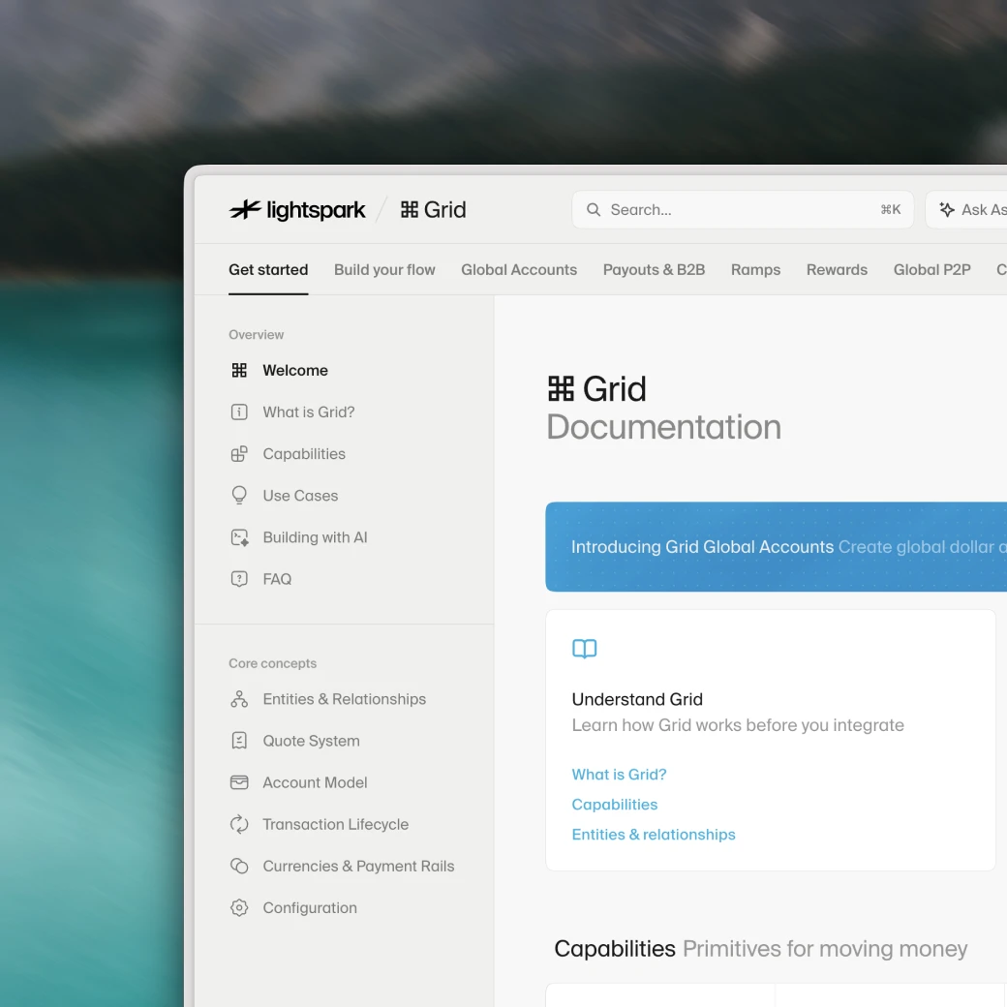Viewport: 1007px width, 1007px height.
Task: Click the FAQ question bubble icon
Action: [239, 579]
